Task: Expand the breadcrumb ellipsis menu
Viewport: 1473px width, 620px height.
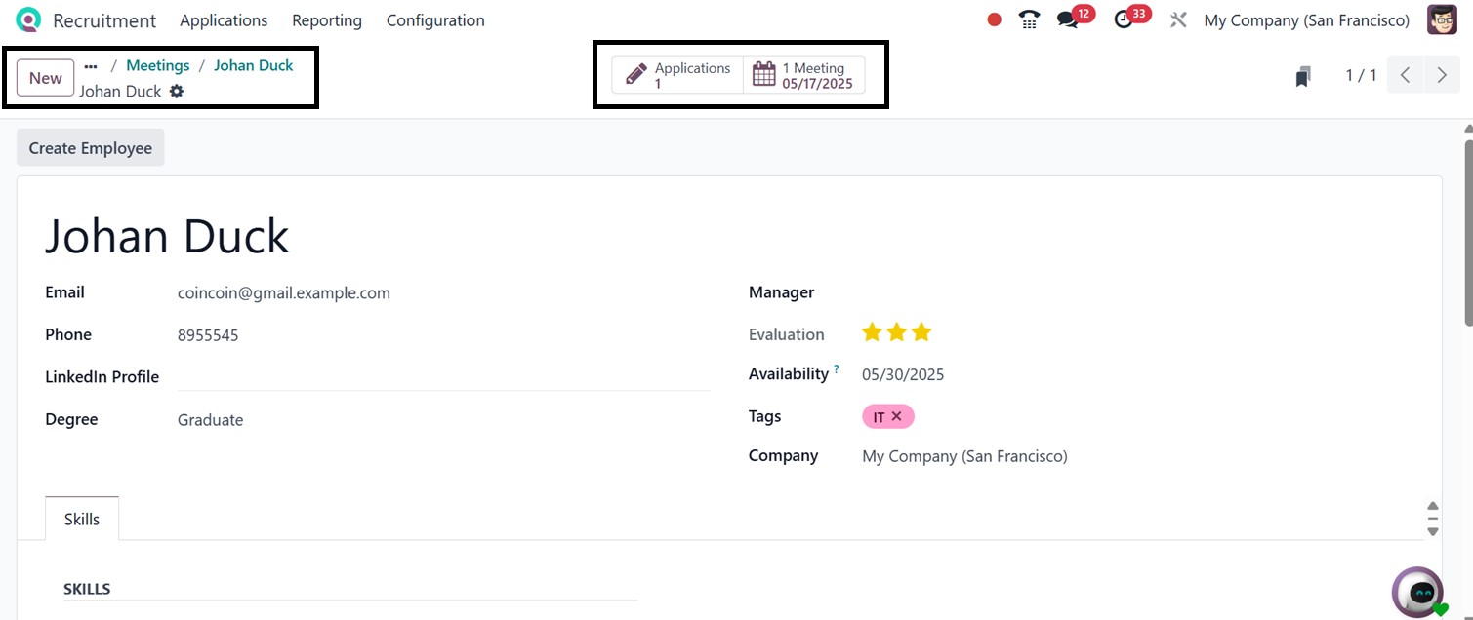Action: [x=91, y=66]
